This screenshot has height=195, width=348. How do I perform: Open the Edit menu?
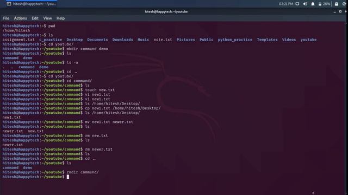coord(35,18)
